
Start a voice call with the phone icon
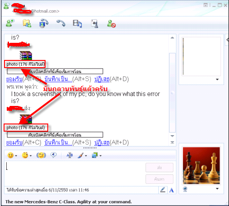pyautogui.click(x=61, y=23)
